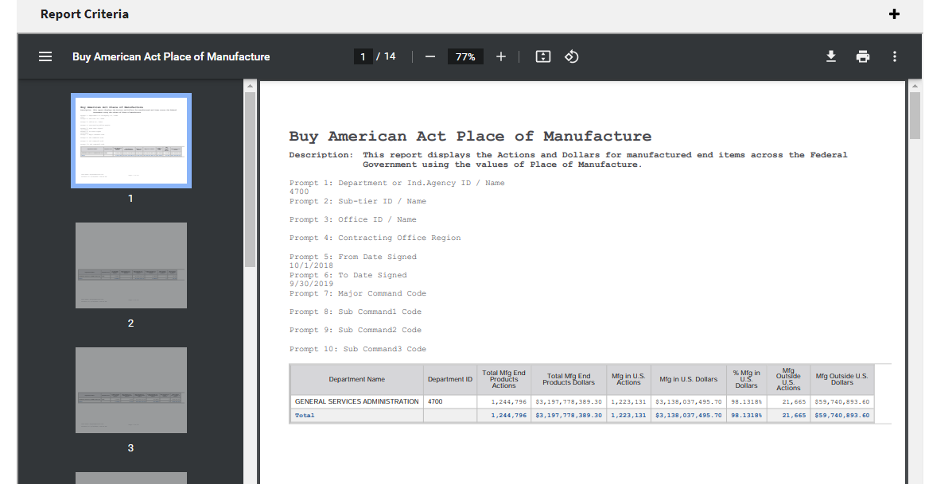Click the document scroll up arrow

(x=915, y=86)
